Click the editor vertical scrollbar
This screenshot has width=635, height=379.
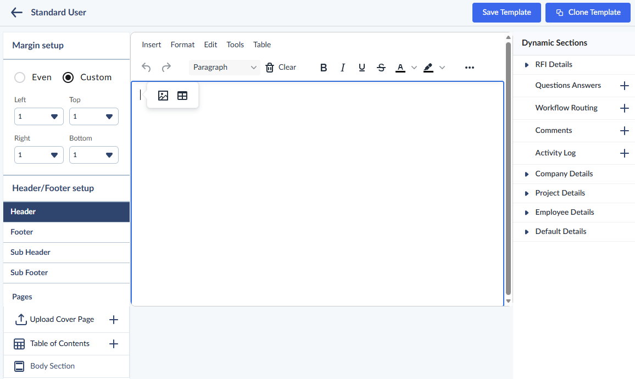[508, 169]
